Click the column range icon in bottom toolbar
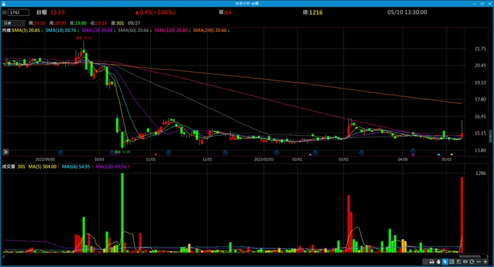 point(452,262)
